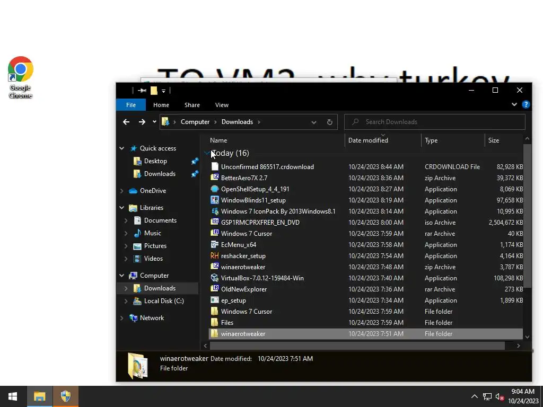
Task: Collapse the Quick access tree node
Action: click(x=121, y=148)
